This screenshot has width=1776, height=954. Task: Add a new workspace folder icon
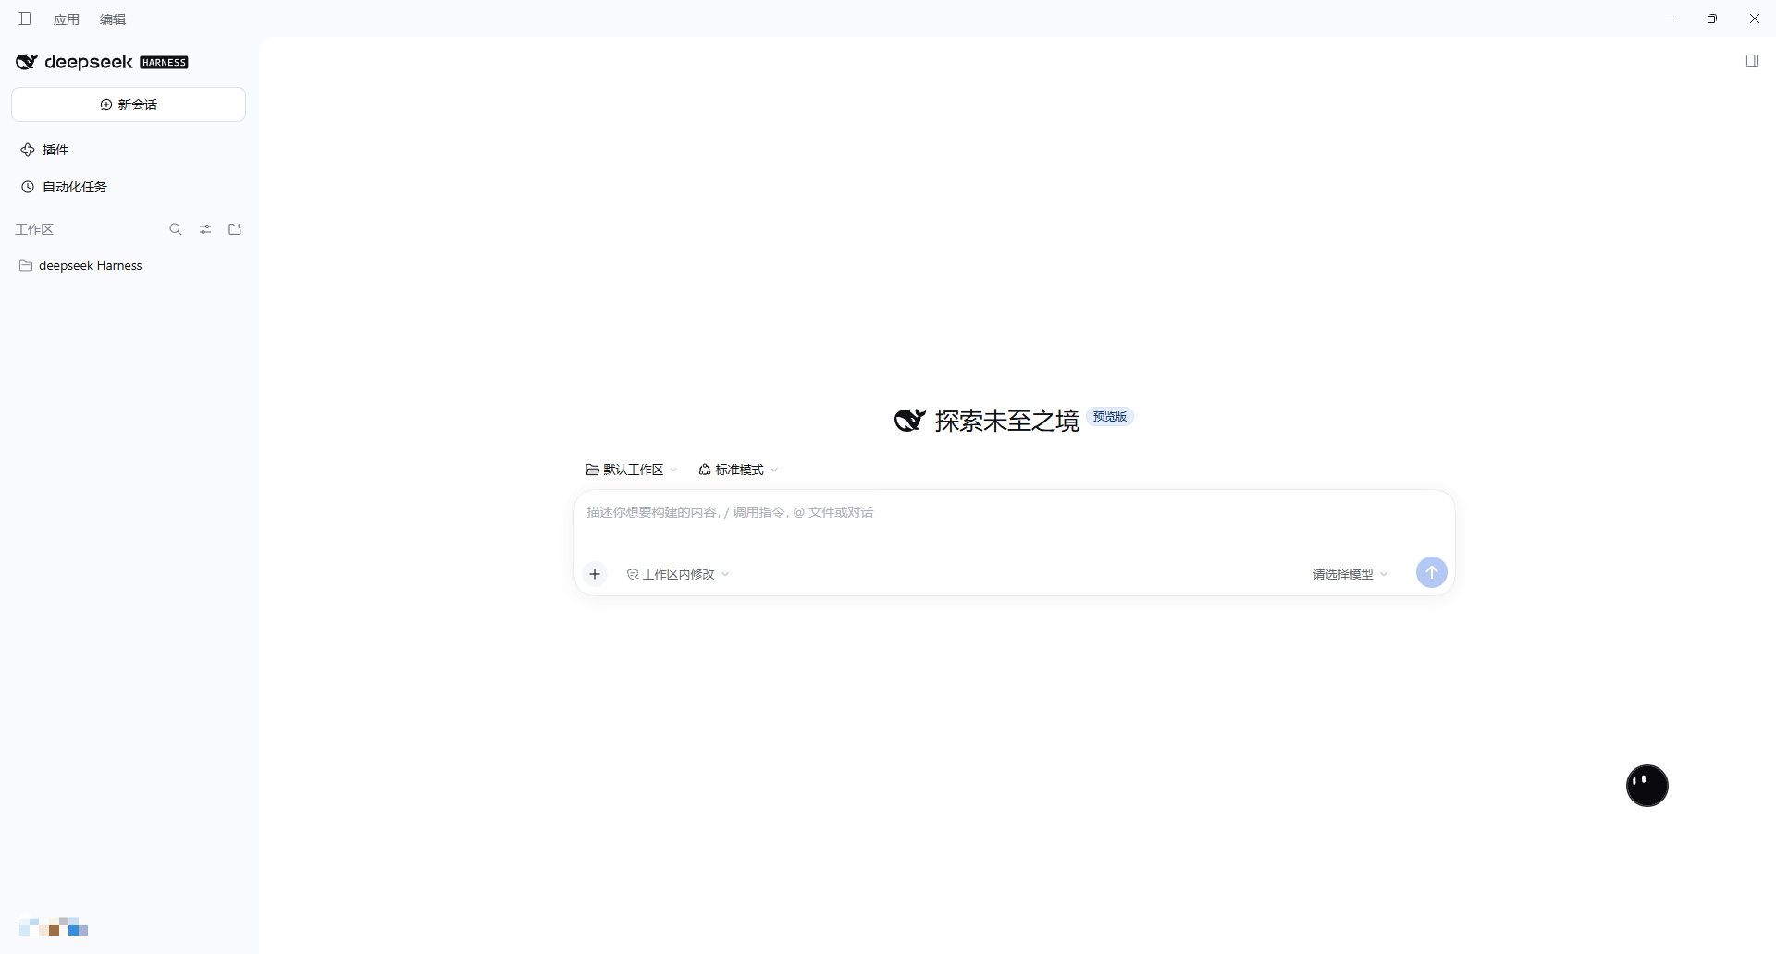(235, 229)
